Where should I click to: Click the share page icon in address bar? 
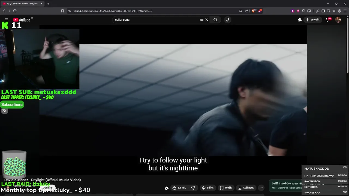pyautogui.click(x=247, y=11)
